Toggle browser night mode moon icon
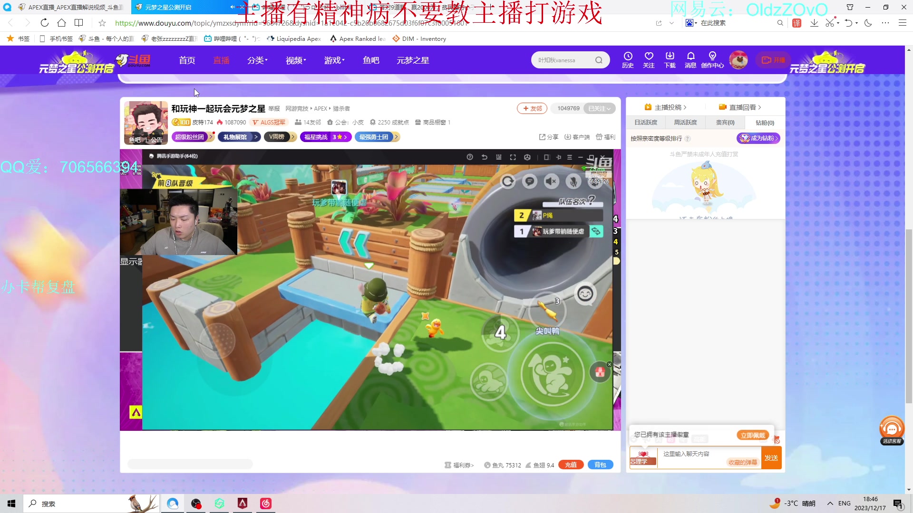Viewport: 913px width, 513px height. click(868, 23)
